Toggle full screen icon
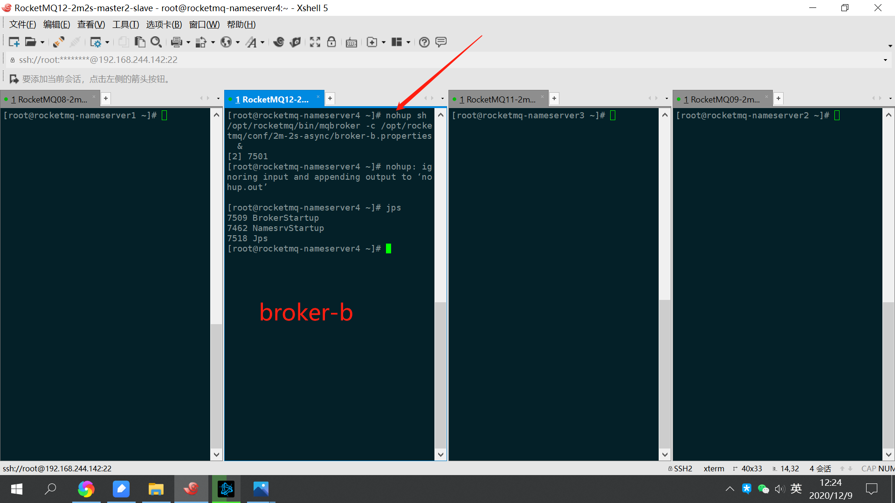 (x=315, y=42)
